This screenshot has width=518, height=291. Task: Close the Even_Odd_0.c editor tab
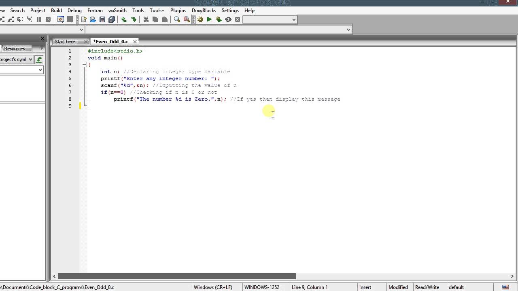pos(135,42)
